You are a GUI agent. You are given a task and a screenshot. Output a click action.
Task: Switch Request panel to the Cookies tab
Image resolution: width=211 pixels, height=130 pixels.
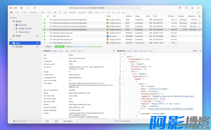(73, 51)
